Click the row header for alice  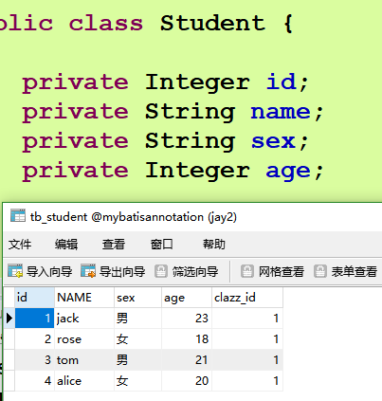point(9,381)
